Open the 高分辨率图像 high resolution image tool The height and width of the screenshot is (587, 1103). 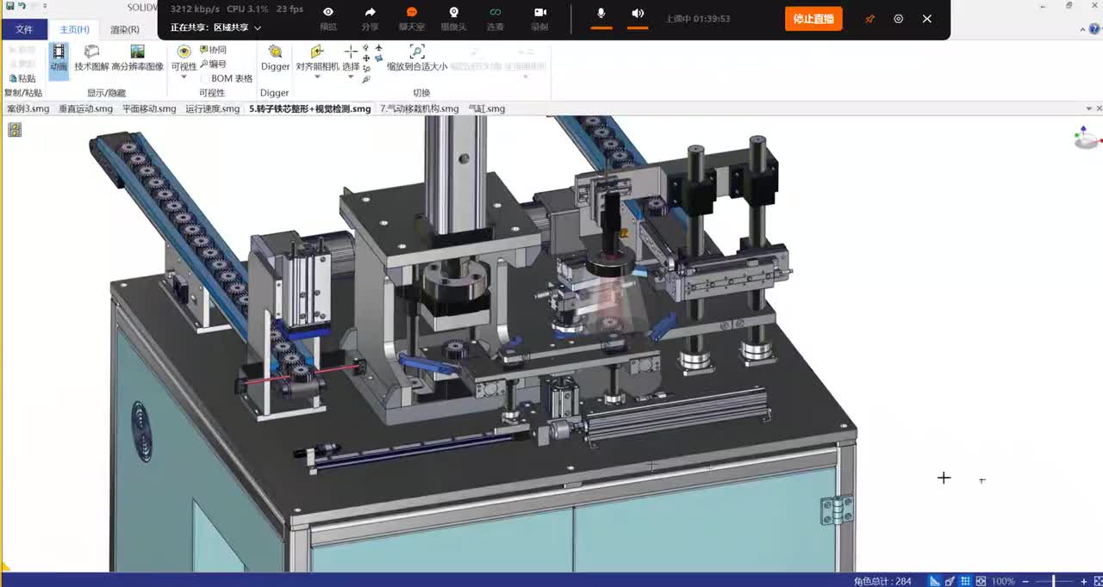click(x=137, y=59)
